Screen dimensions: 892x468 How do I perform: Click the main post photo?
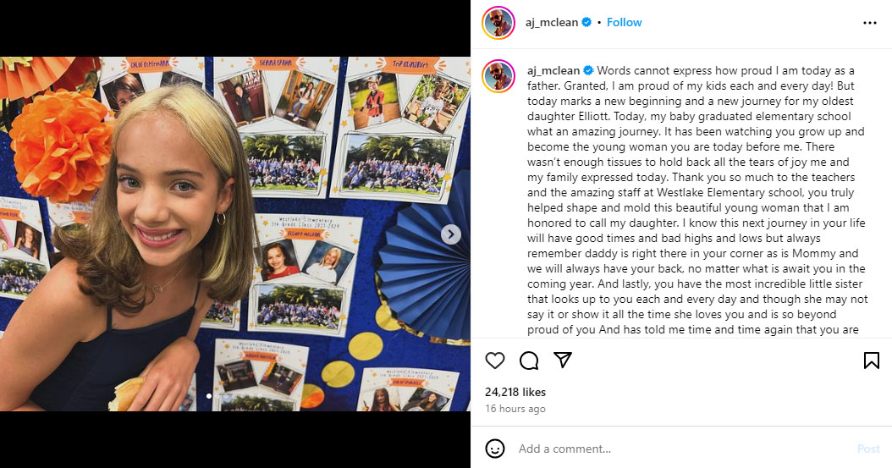pyautogui.click(x=235, y=234)
